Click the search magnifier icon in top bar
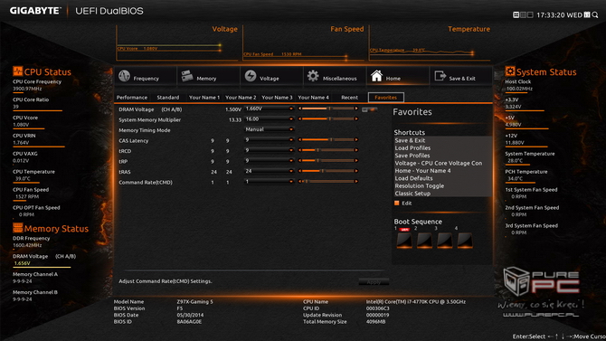 [x=595, y=14]
